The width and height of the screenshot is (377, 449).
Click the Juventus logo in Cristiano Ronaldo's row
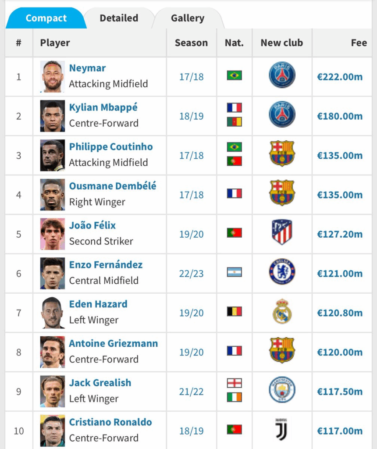pyautogui.click(x=282, y=429)
